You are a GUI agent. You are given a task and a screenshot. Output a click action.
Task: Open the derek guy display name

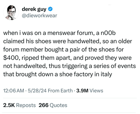(34, 9)
